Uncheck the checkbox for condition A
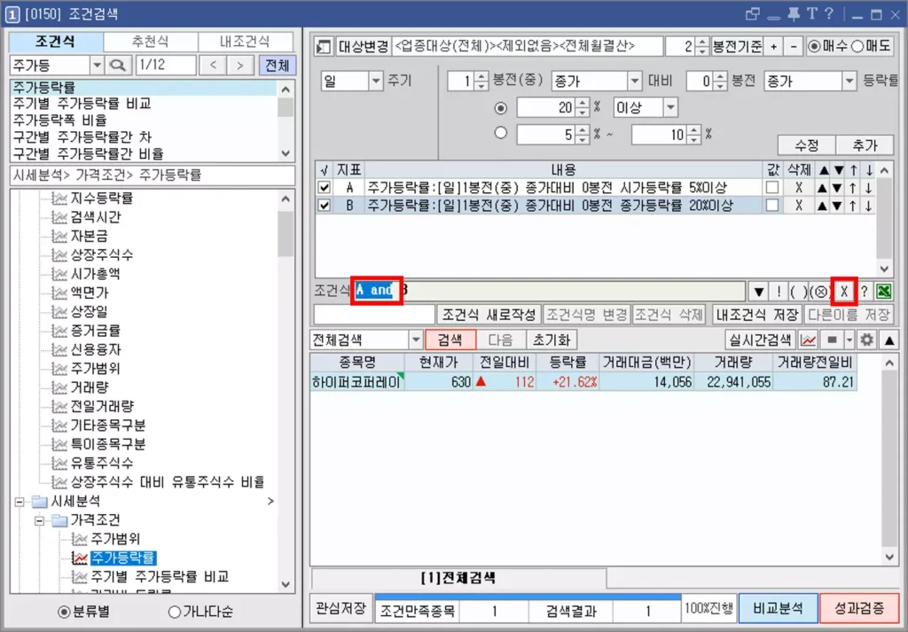Image resolution: width=908 pixels, height=632 pixels. coord(325,188)
